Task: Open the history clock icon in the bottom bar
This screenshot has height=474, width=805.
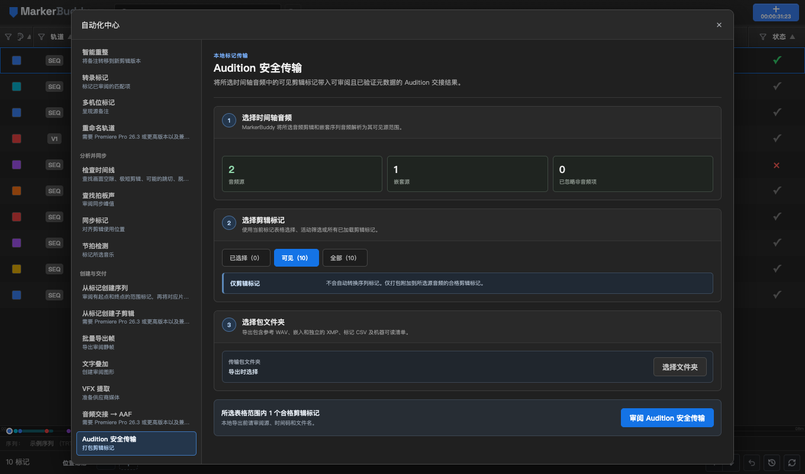Action: (772, 462)
